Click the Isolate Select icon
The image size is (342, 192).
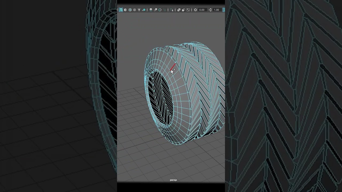[172, 10]
